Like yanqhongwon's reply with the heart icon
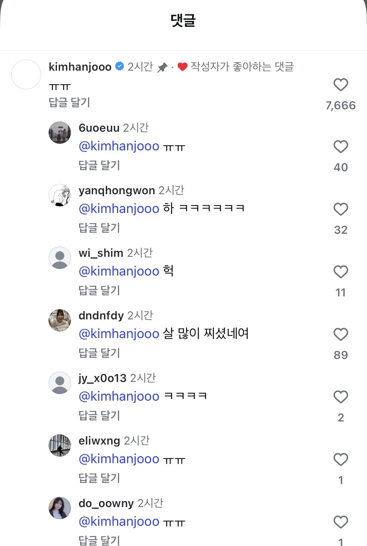The width and height of the screenshot is (367, 546). (341, 209)
